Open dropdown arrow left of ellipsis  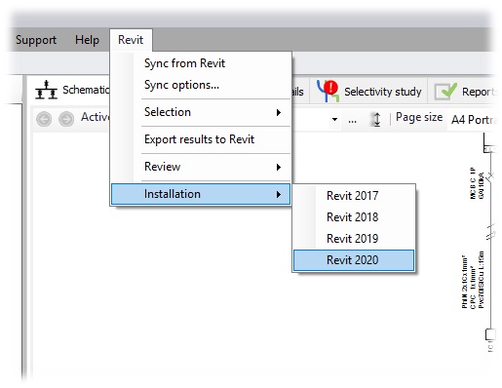tap(334, 119)
